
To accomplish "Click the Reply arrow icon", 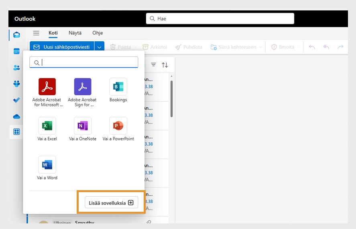I will [312, 47].
